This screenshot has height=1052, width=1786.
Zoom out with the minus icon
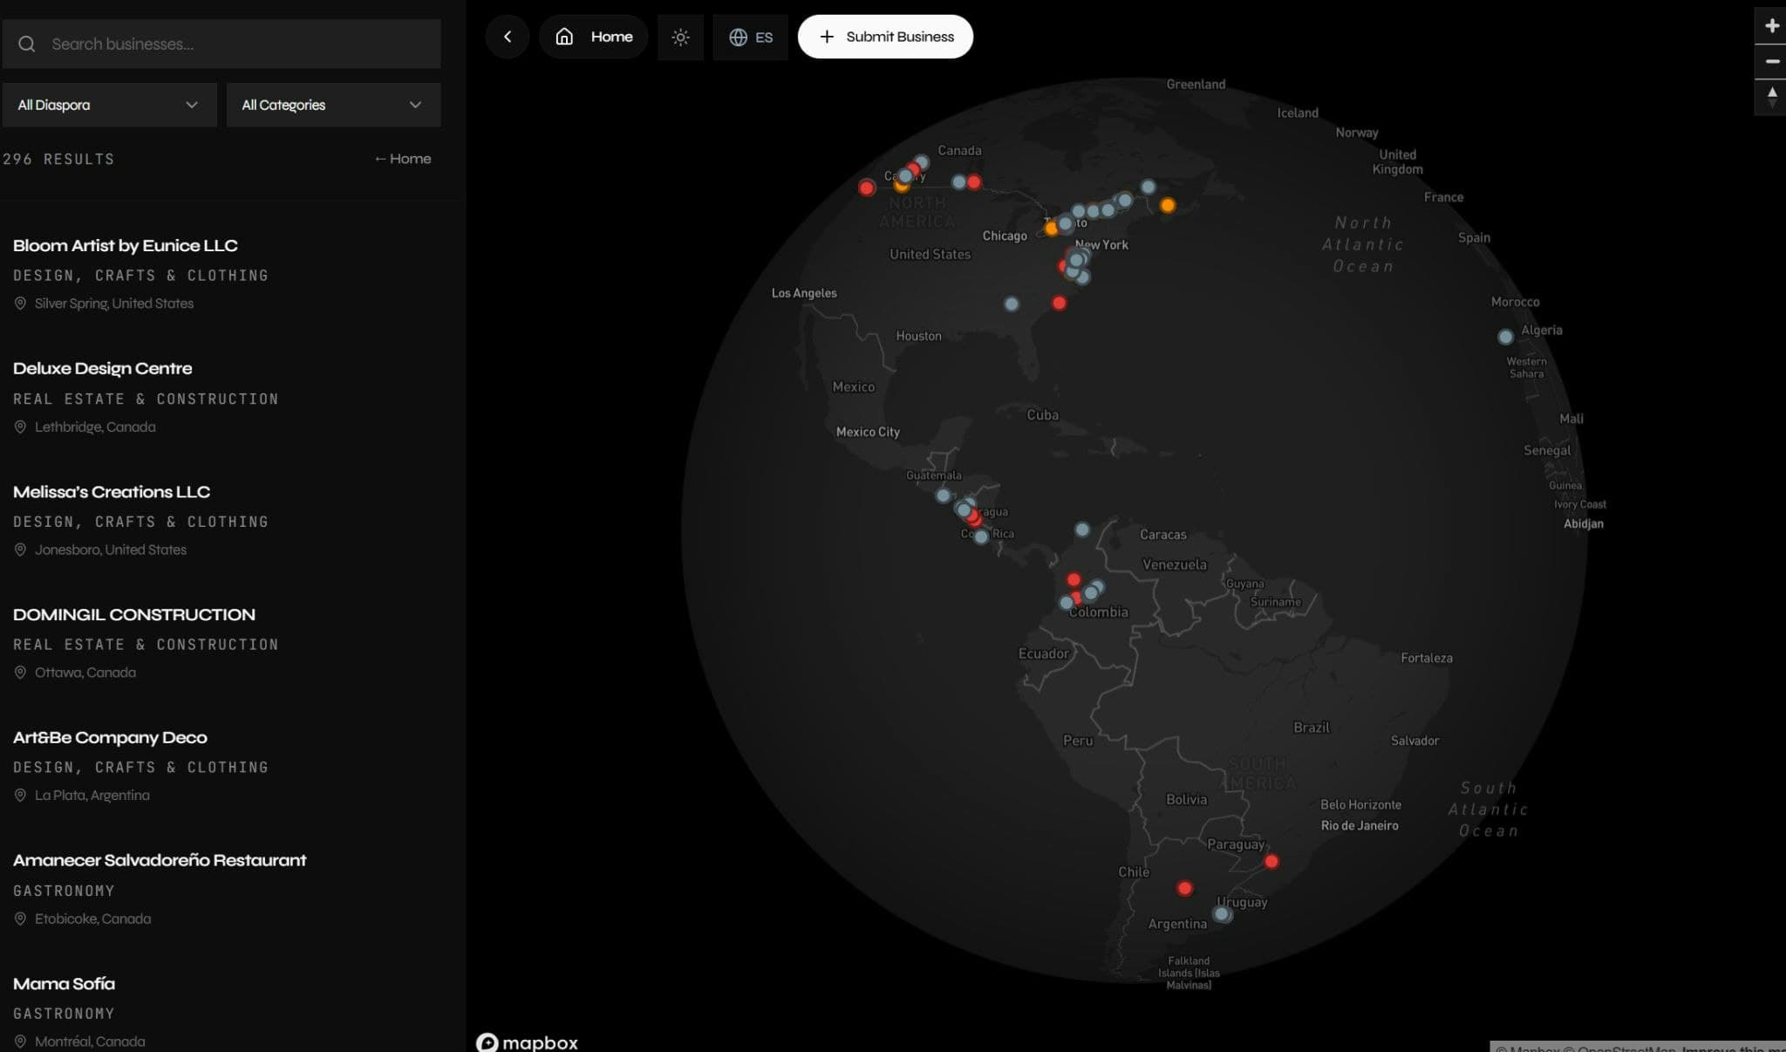1772,62
